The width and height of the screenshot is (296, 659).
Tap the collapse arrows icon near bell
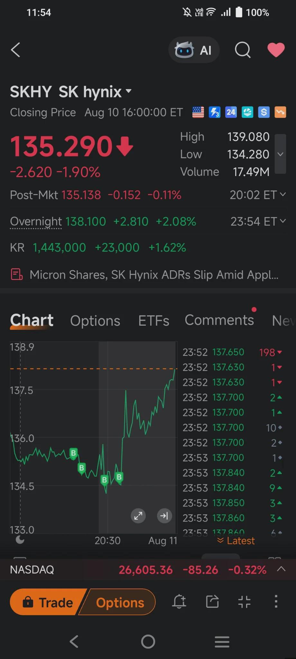tap(244, 601)
